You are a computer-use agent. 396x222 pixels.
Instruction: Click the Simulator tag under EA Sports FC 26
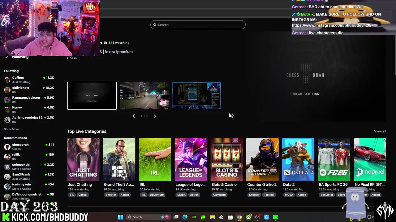tap(327, 195)
